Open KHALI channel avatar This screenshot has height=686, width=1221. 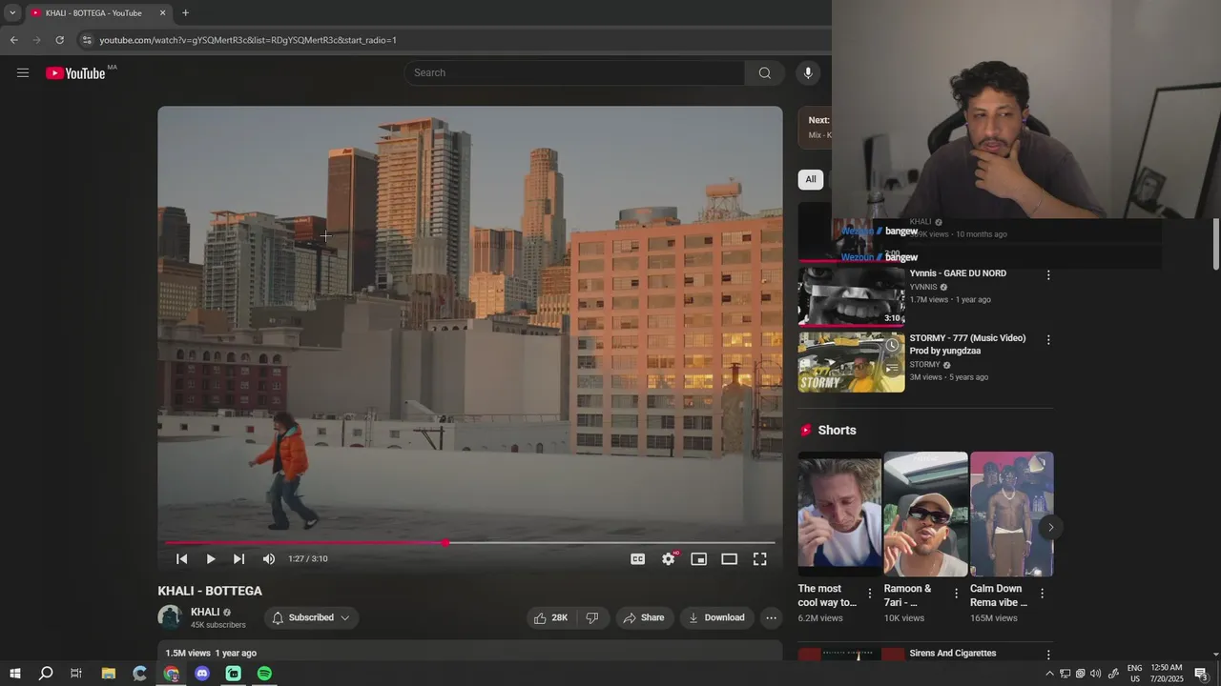[x=170, y=617]
